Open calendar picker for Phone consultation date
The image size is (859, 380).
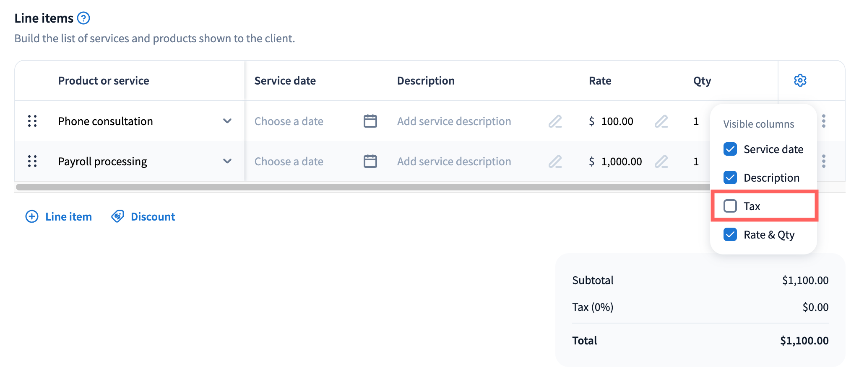point(370,121)
